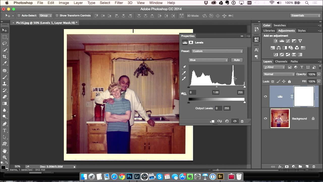
Task: Select the Eraser tool
Action: click(5, 97)
